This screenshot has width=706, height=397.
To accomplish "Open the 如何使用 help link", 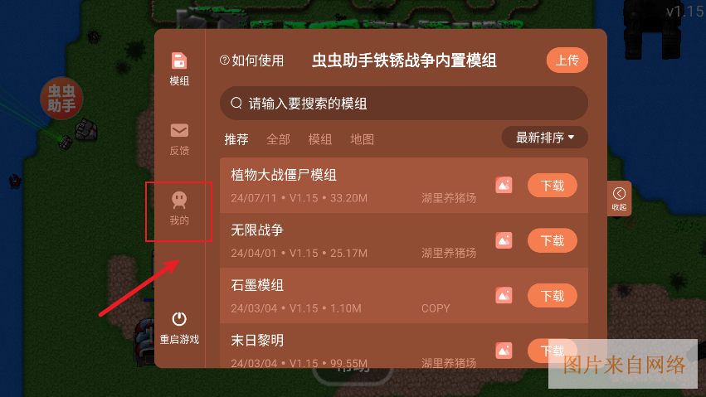I will pos(251,61).
